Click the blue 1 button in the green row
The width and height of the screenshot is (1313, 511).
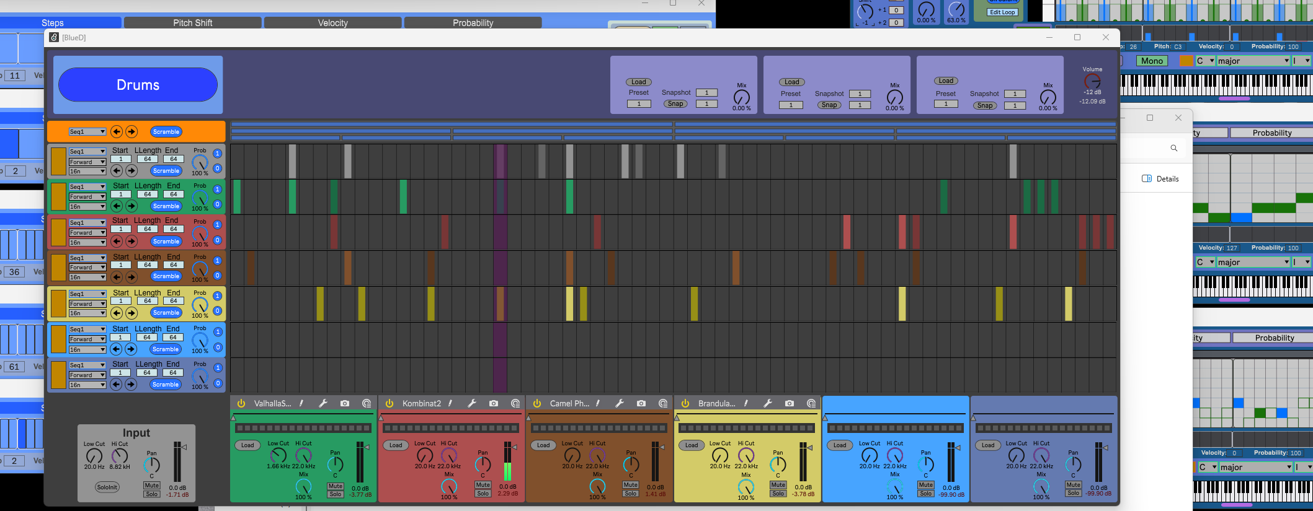(x=217, y=189)
